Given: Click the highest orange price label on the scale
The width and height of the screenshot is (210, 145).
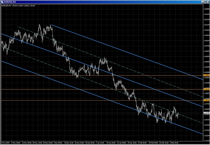Looking at the screenshot, I should 206,75.
